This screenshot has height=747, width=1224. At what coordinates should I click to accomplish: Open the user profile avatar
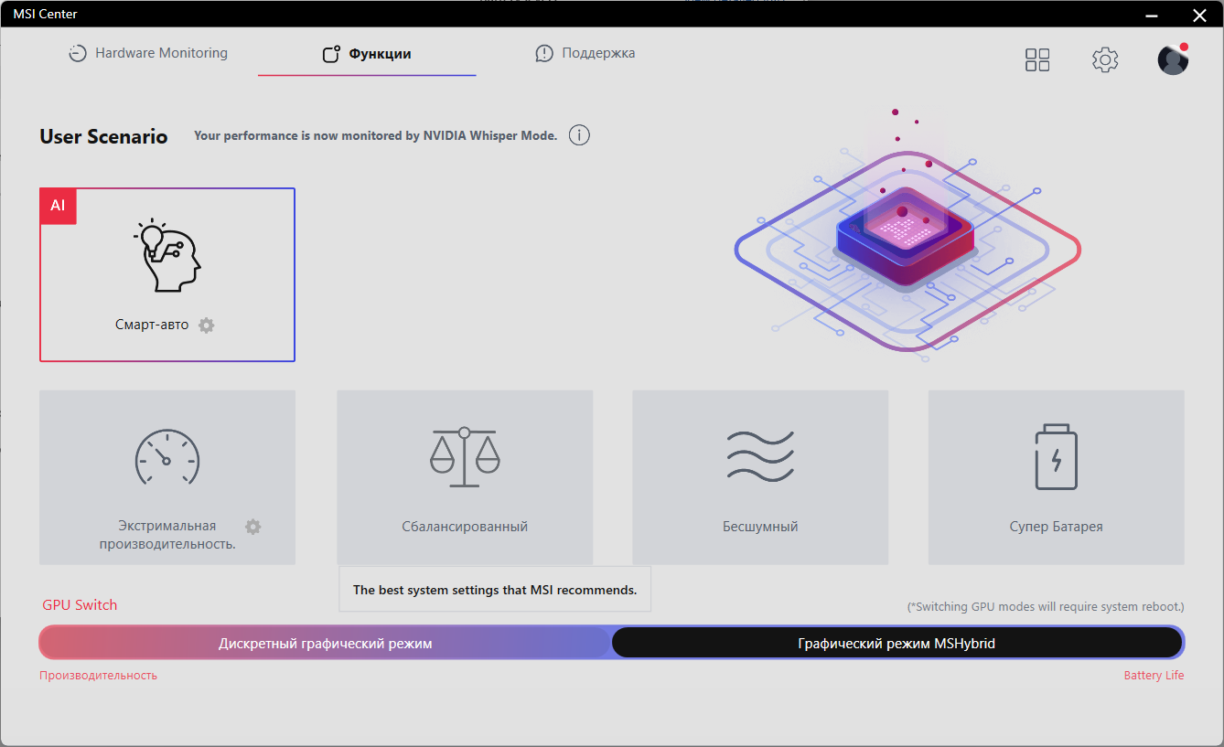pyautogui.click(x=1173, y=60)
